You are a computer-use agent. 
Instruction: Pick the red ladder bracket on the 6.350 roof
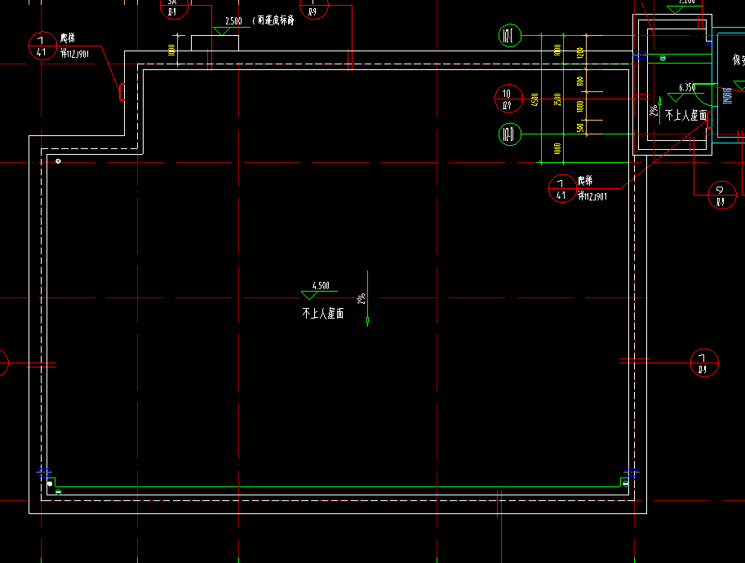(x=709, y=120)
